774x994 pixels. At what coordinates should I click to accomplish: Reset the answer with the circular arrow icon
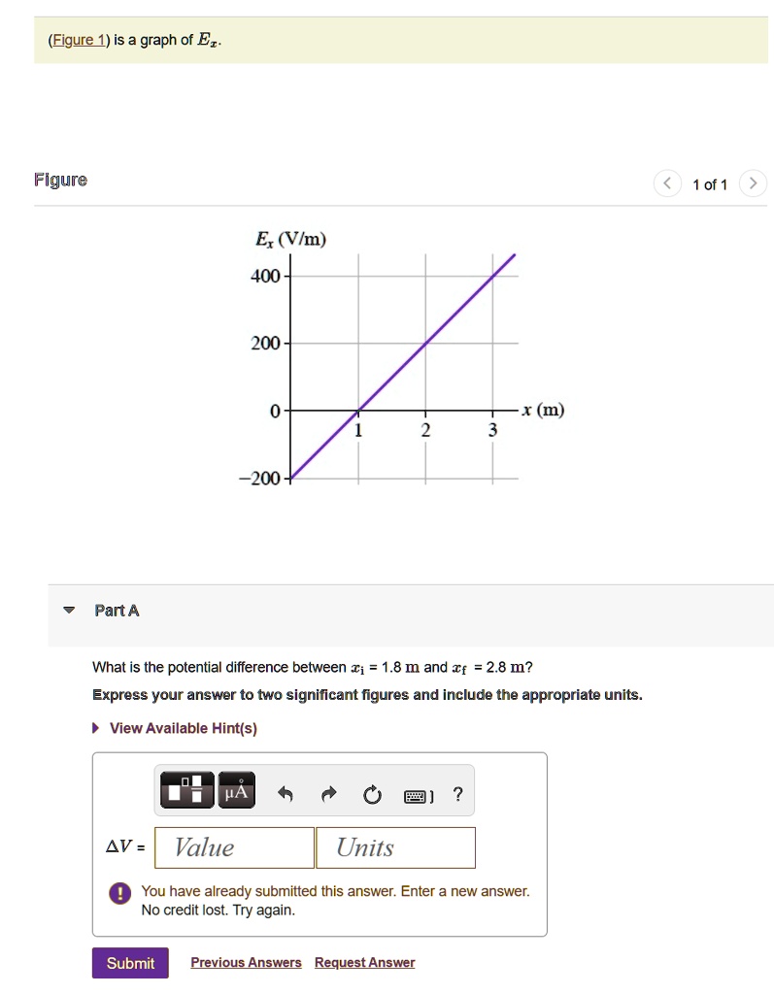(371, 794)
